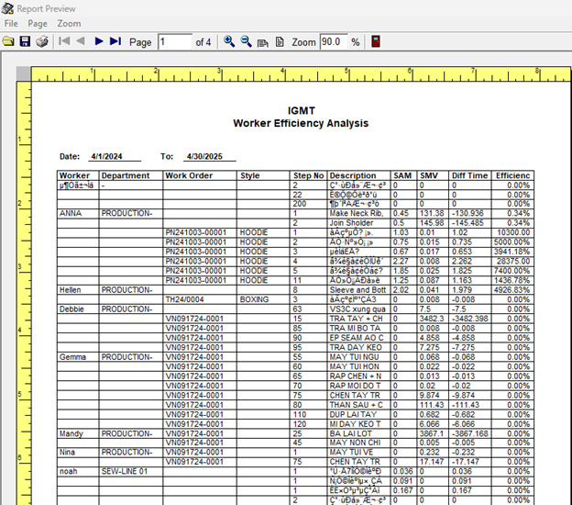Close preview with red door icon
This screenshot has height=505, width=572.
tap(376, 41)
